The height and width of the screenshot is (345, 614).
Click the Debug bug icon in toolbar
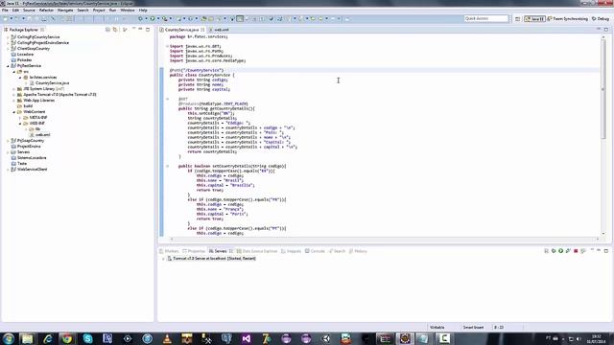tap(141, 18)
